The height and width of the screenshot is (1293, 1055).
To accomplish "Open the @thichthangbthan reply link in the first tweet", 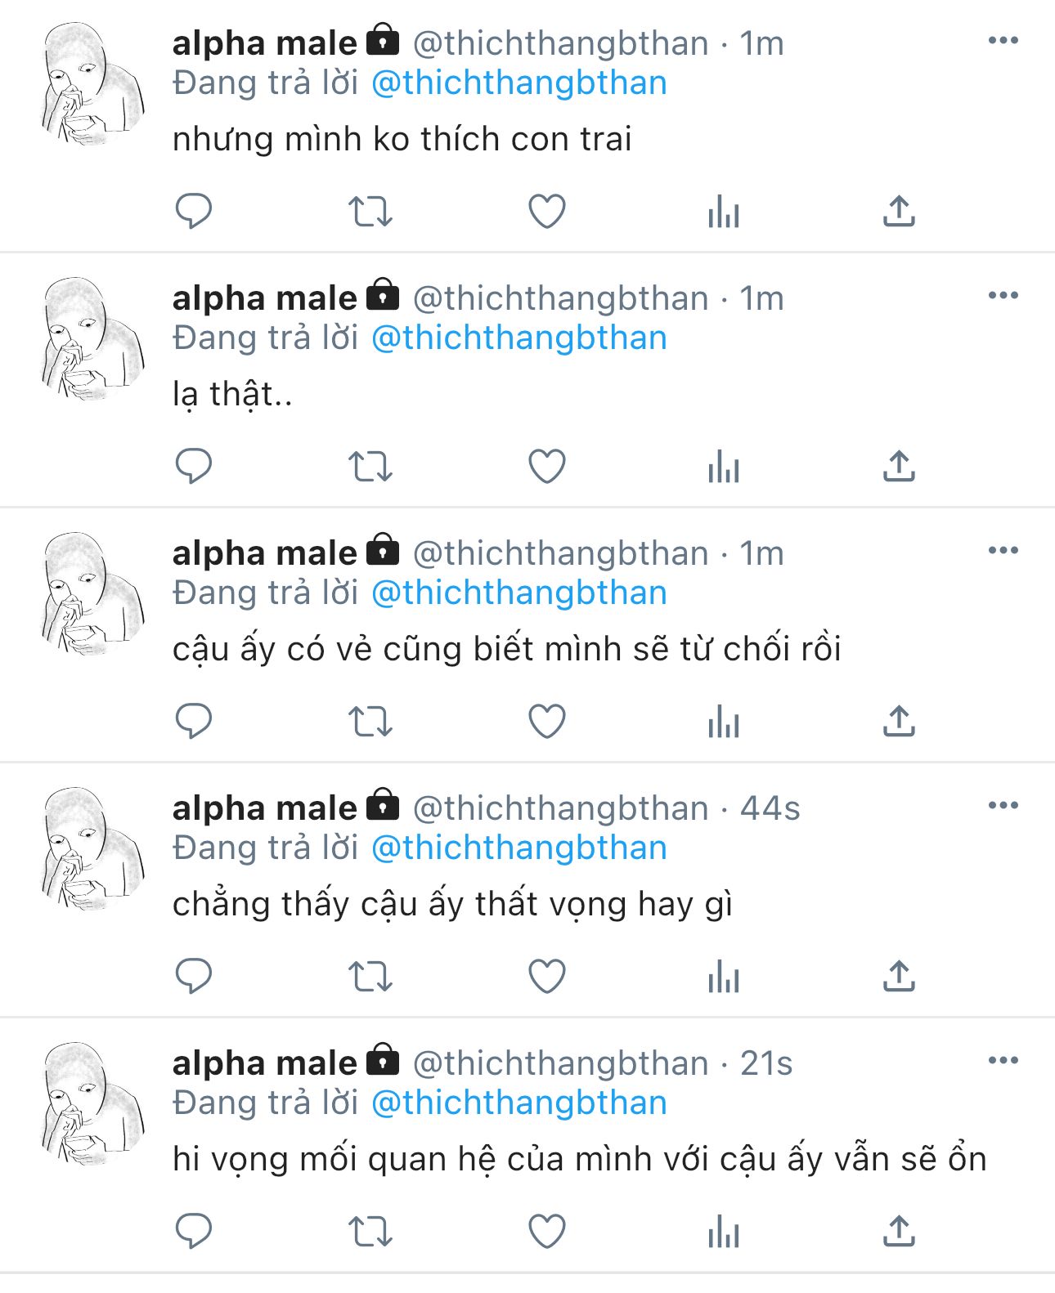I will [x=519, y=83].
